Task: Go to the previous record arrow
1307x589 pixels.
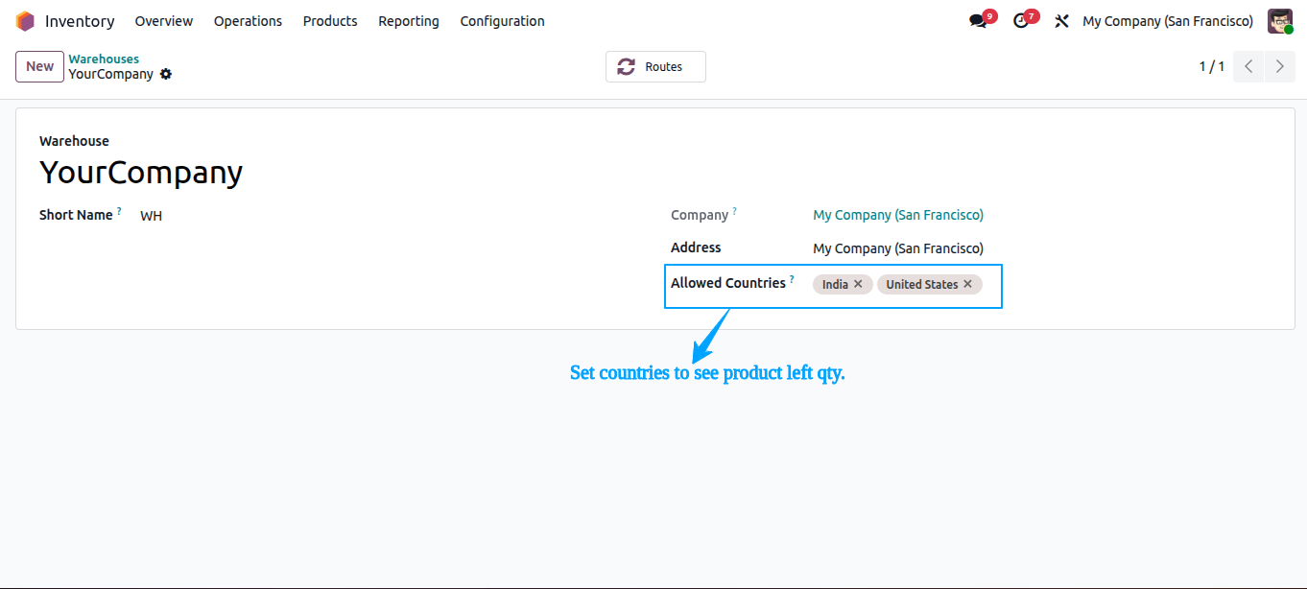Action: pyautogui.click(x=1248, y=66)
